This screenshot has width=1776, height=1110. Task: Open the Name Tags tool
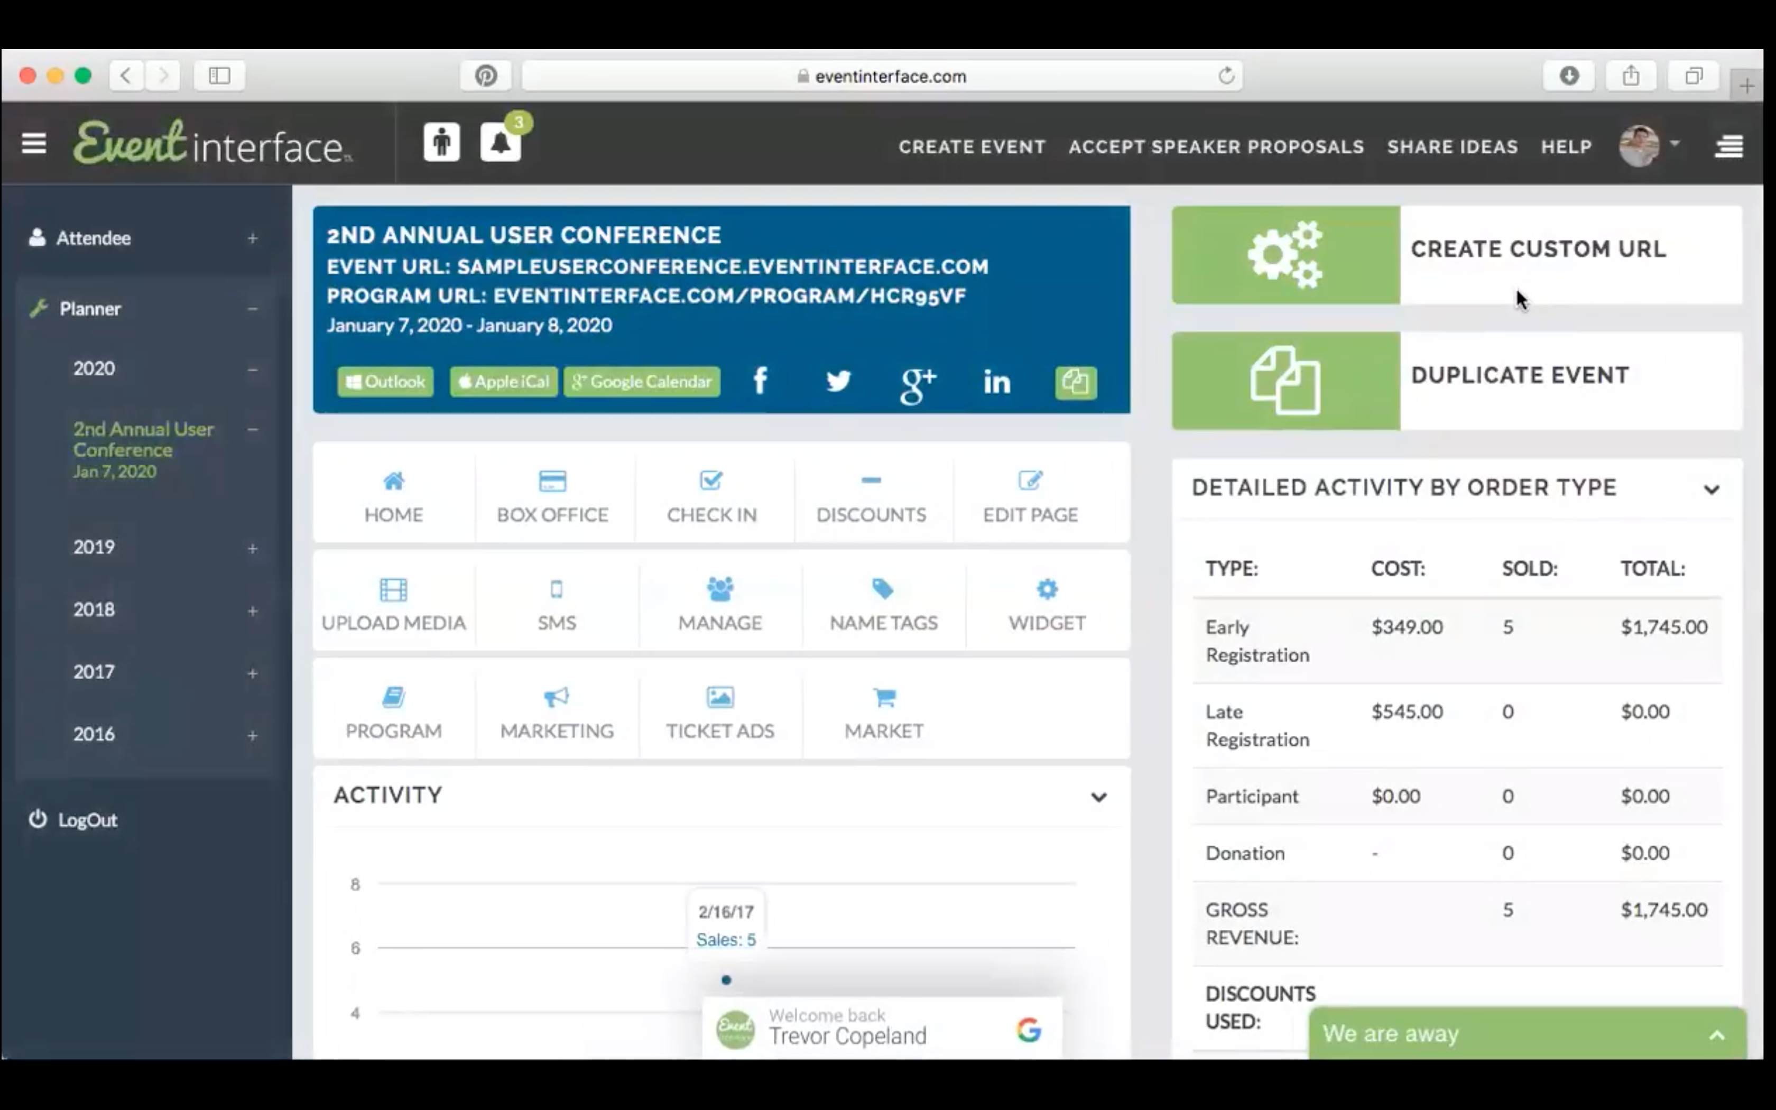(x=883, y=604)
